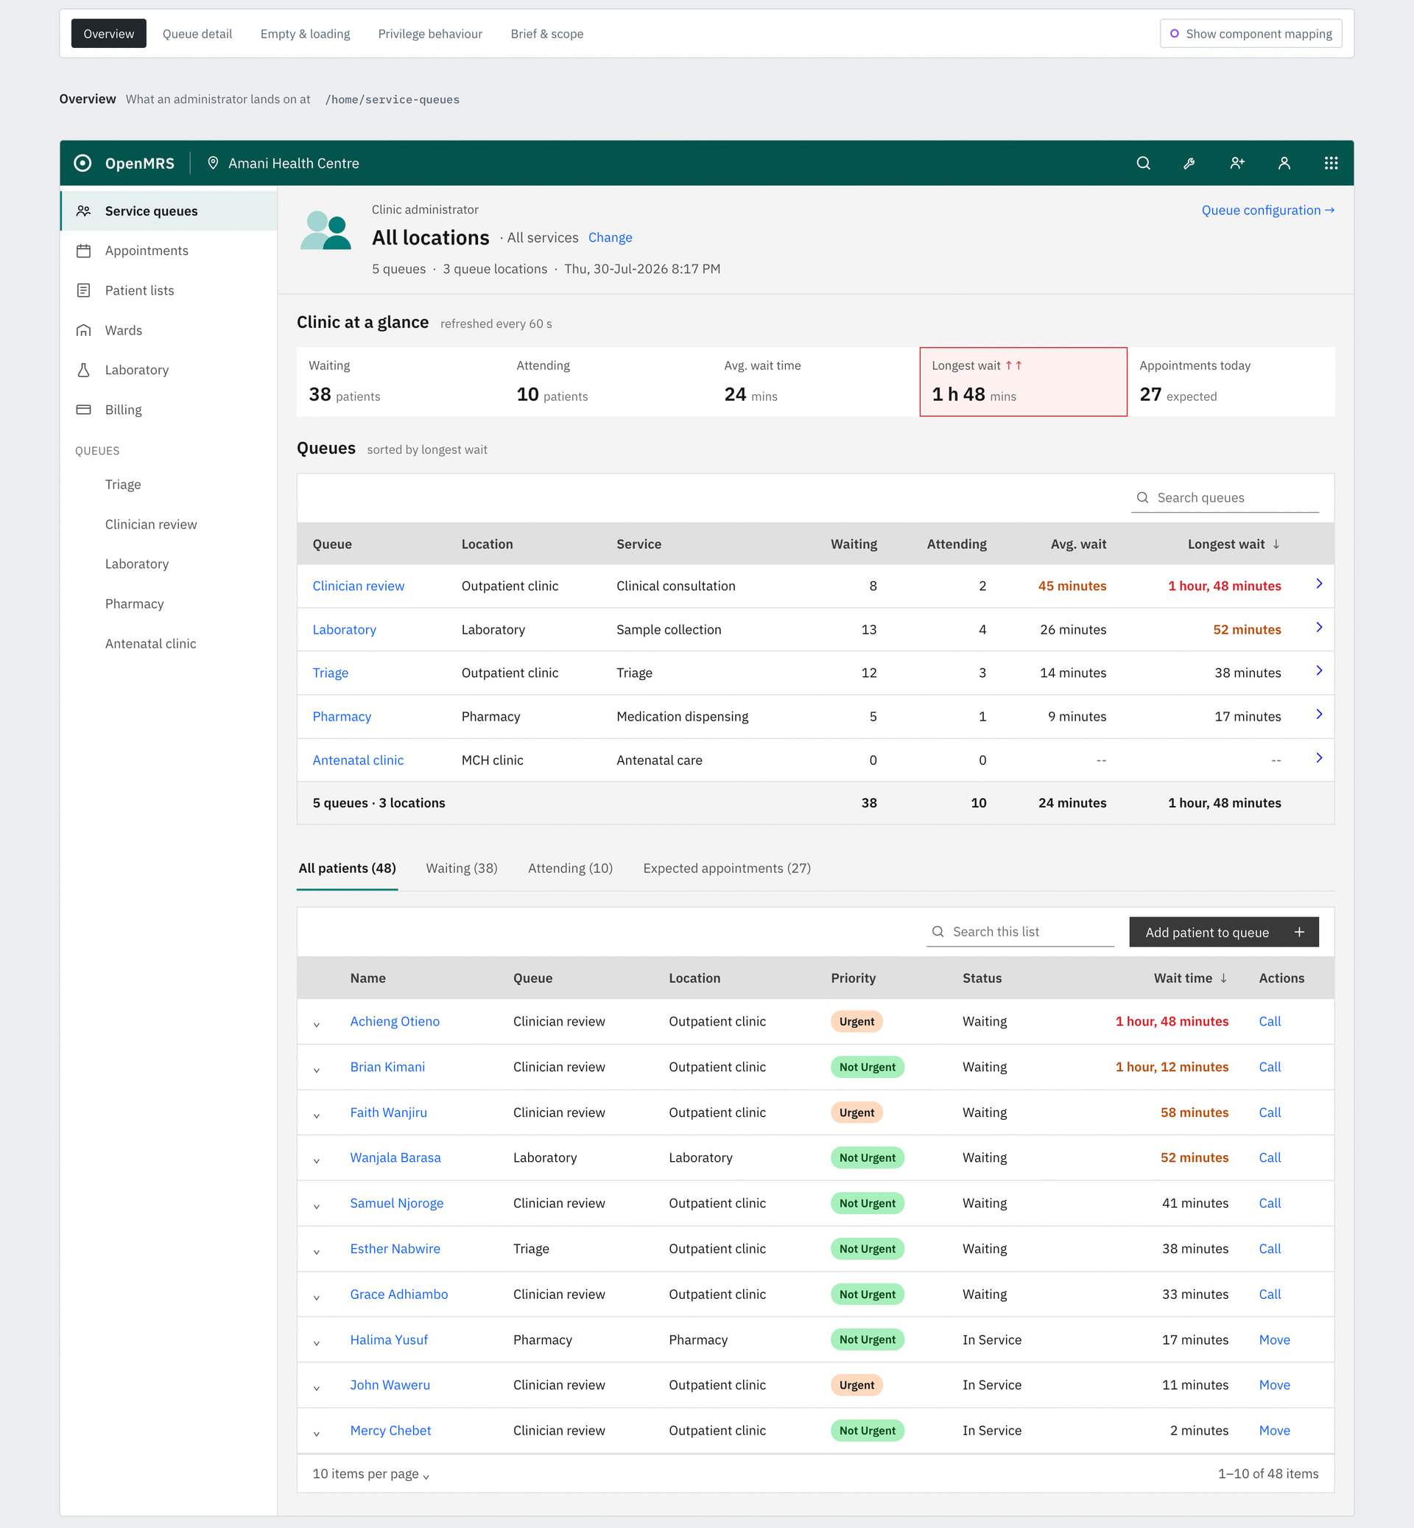This screenshot has width=1414, height=1528.
Task: Click the add patient icon in header
Action: [1237, 163]
